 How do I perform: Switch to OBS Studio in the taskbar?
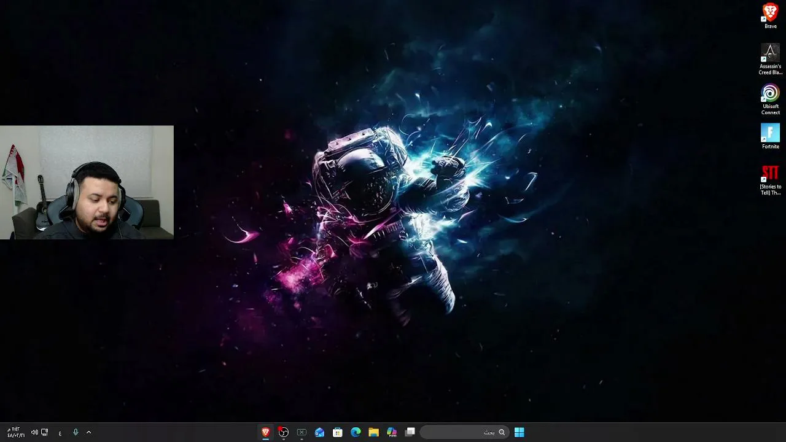(283, 432)
